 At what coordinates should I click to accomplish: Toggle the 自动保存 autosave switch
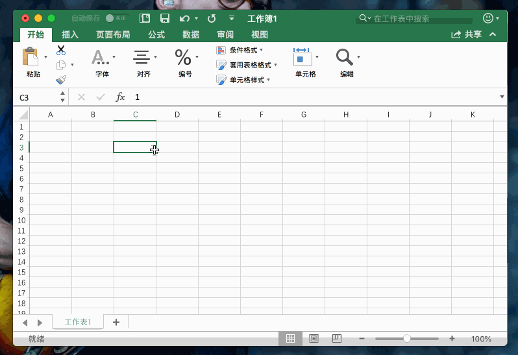pyautogui.click(x=115, y=18)
